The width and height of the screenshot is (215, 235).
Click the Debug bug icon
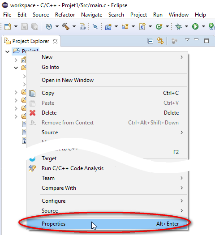[178, 26]
